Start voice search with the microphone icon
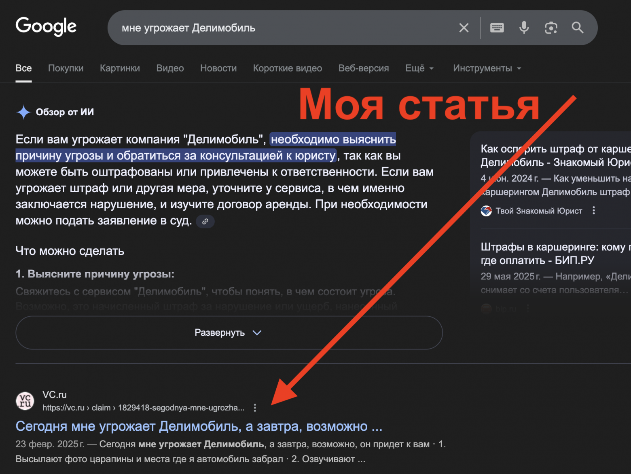This screenshot has width=631, height=474. 524,28
